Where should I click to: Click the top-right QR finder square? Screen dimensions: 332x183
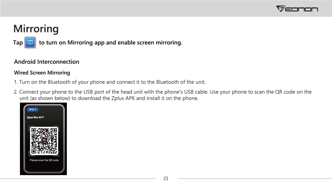pos(54,130)
